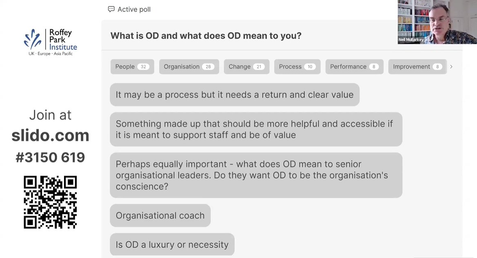
Task: Select the Organisation topic tag
Action: (x=189, y=66)
